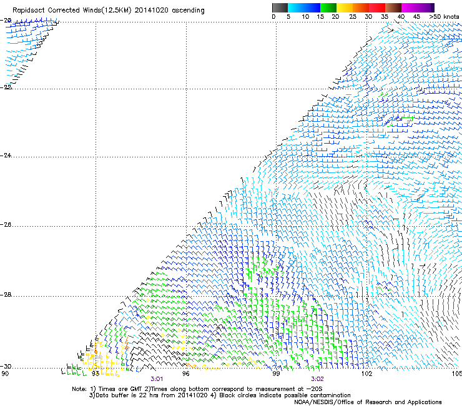The width and height of the screenshot is (462, 406).
Task: Click the NOAA/NESDIS credit text
Action: (368, 402)
